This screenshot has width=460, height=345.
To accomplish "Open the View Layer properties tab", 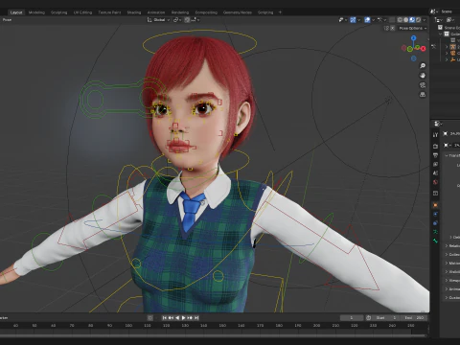I will 435,164.
